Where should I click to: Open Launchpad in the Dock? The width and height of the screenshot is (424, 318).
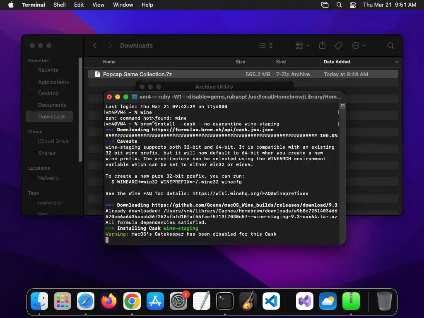point(63,301)
